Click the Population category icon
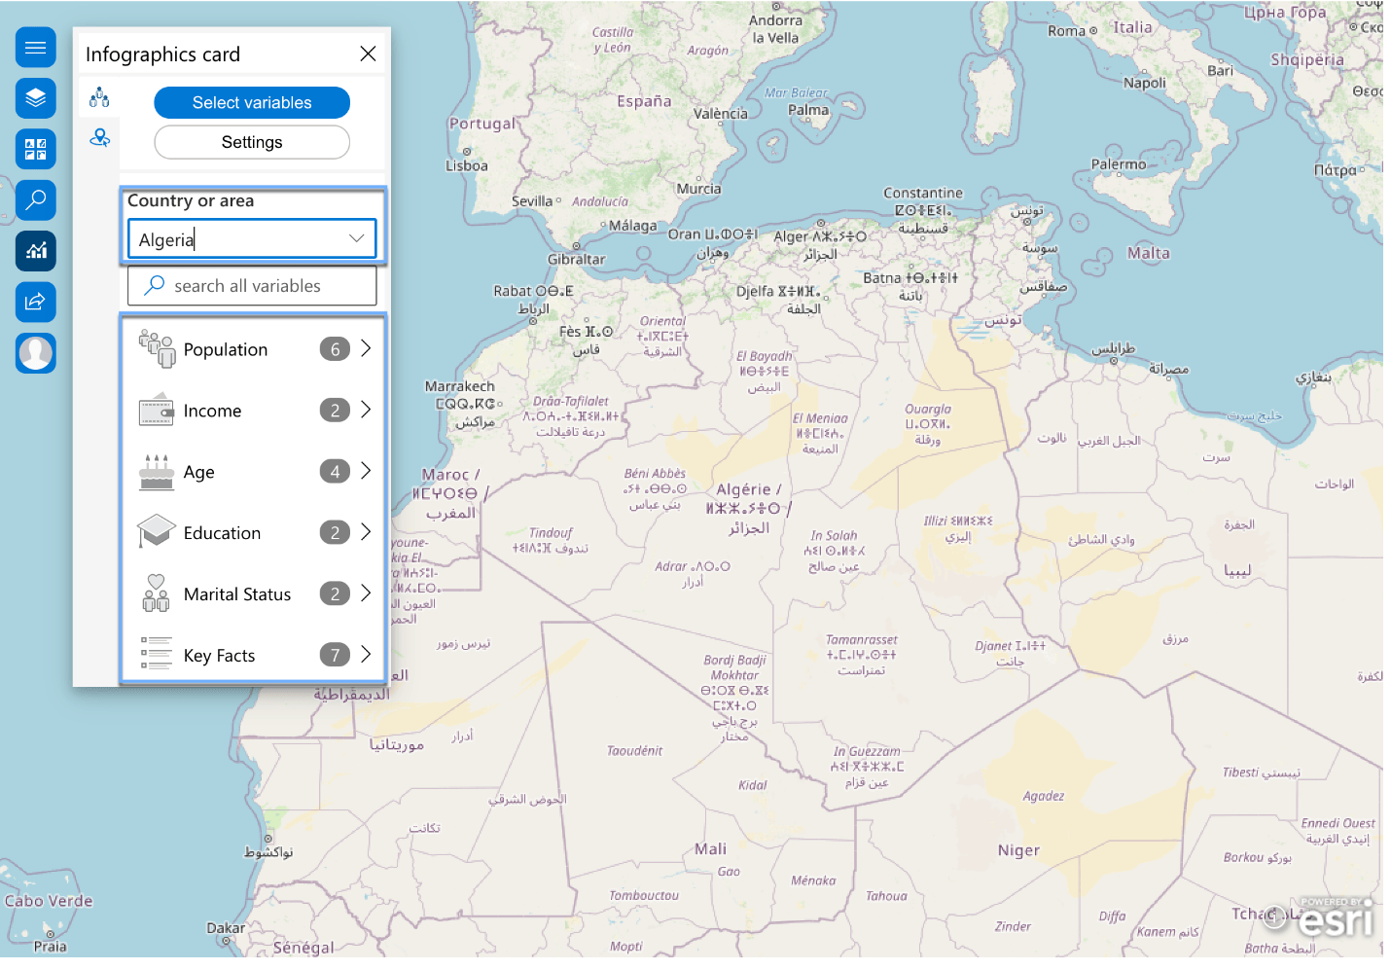Image resolution: width=1391 pixels, height=970 pixels. 157,349
